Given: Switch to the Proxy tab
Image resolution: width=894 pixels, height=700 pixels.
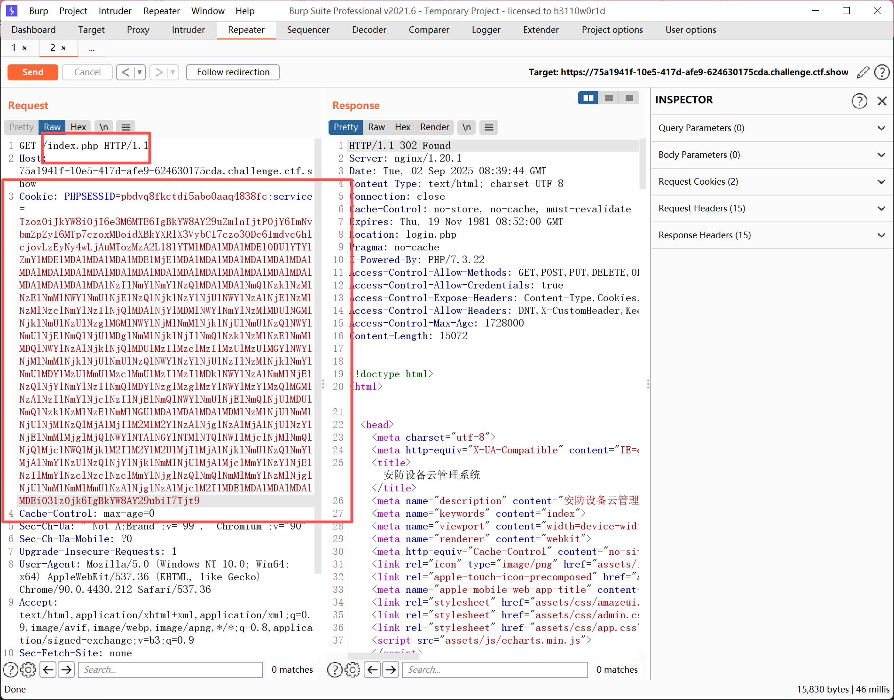Looking at the screenshot, I should point(138,30).
